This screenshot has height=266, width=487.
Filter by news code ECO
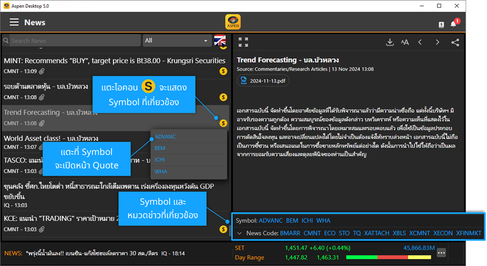(x=330, y=233)
